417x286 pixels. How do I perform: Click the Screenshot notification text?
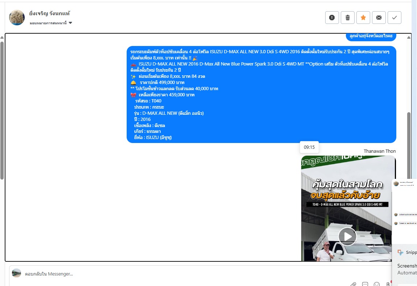pyautogui.click(x=407, y=266)
